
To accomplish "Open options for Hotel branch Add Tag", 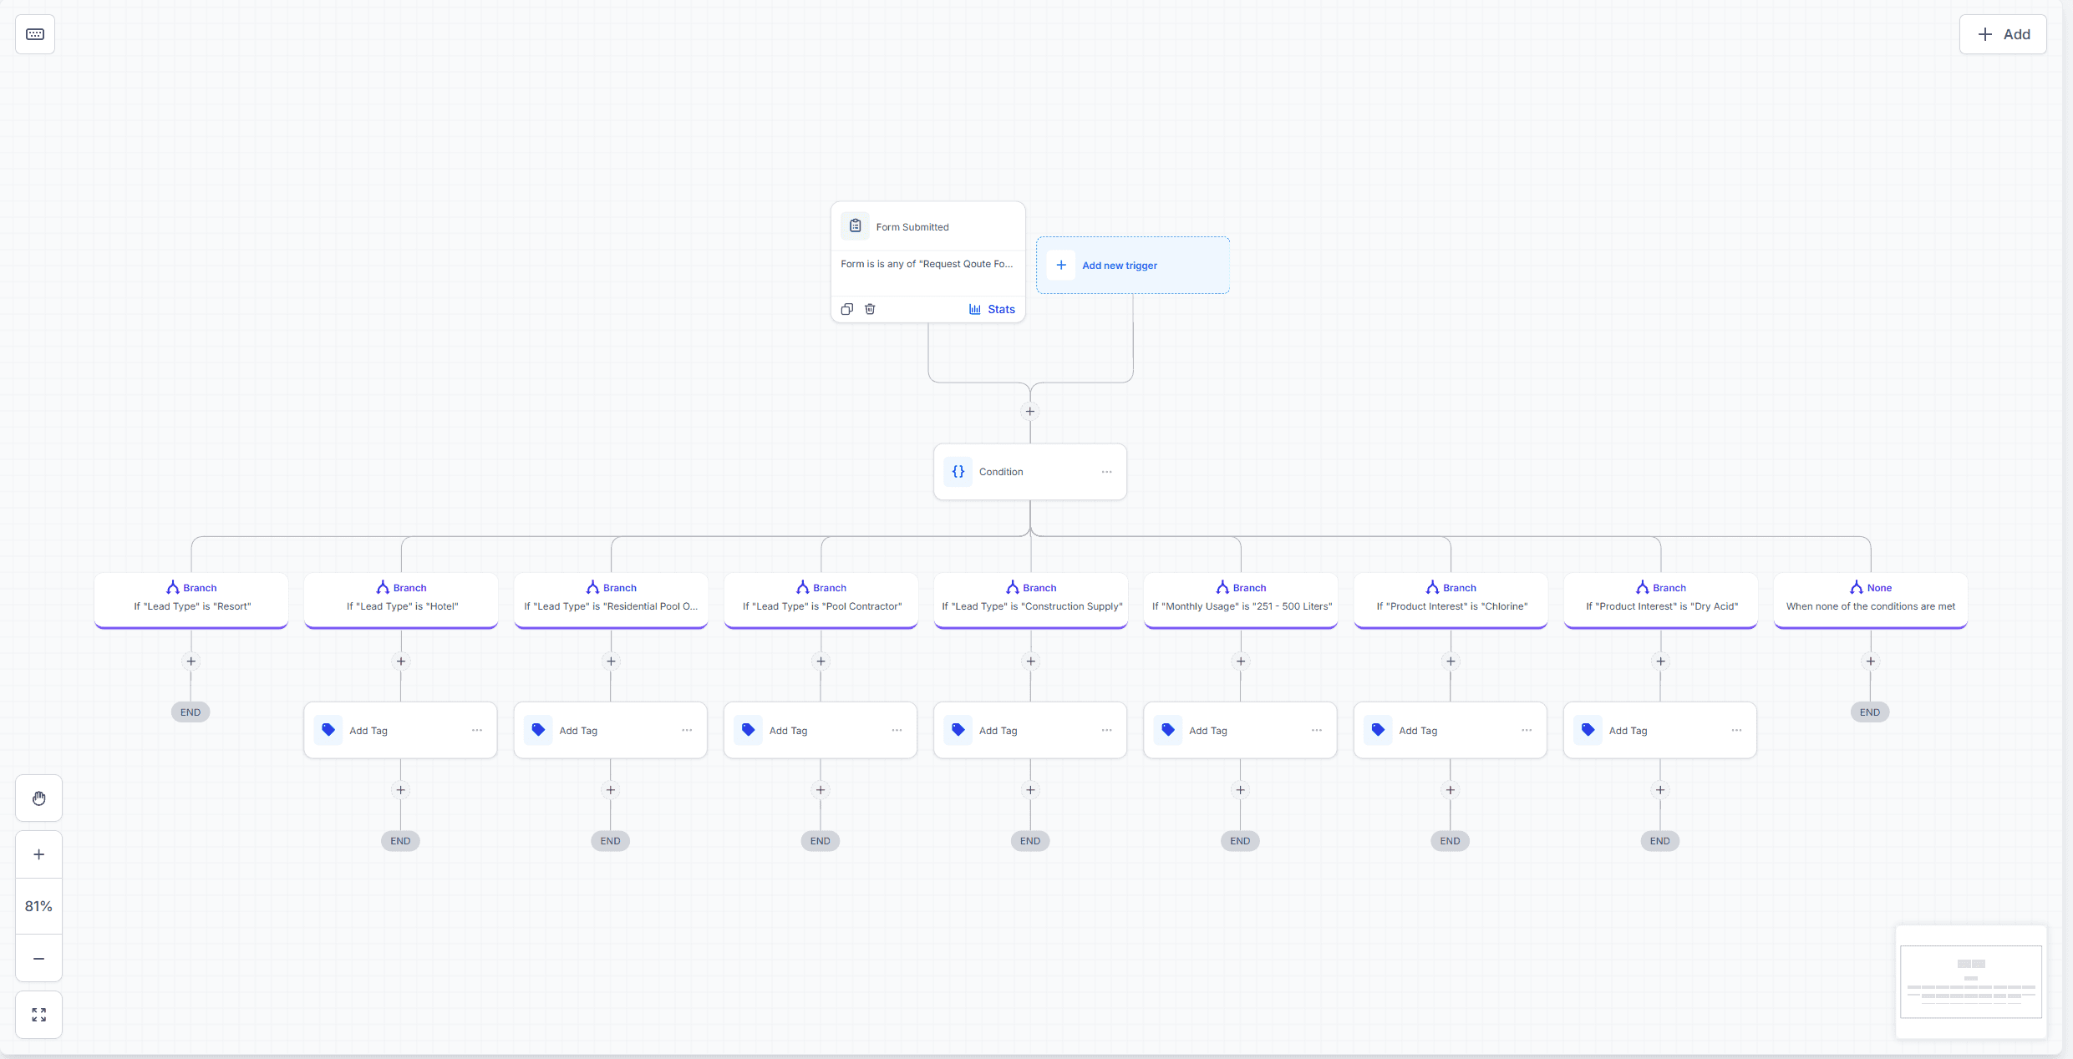I will (x=477, y=730).
